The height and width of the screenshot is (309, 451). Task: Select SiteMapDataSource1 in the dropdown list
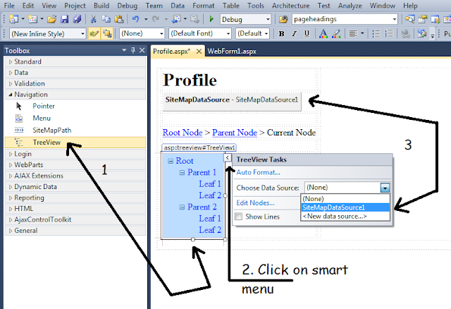click(345, 207)
